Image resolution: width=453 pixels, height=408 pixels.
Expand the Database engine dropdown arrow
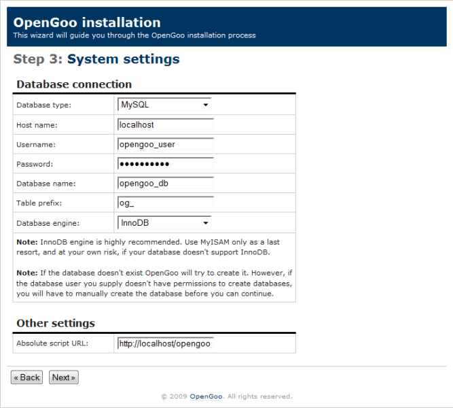point(205,223)
